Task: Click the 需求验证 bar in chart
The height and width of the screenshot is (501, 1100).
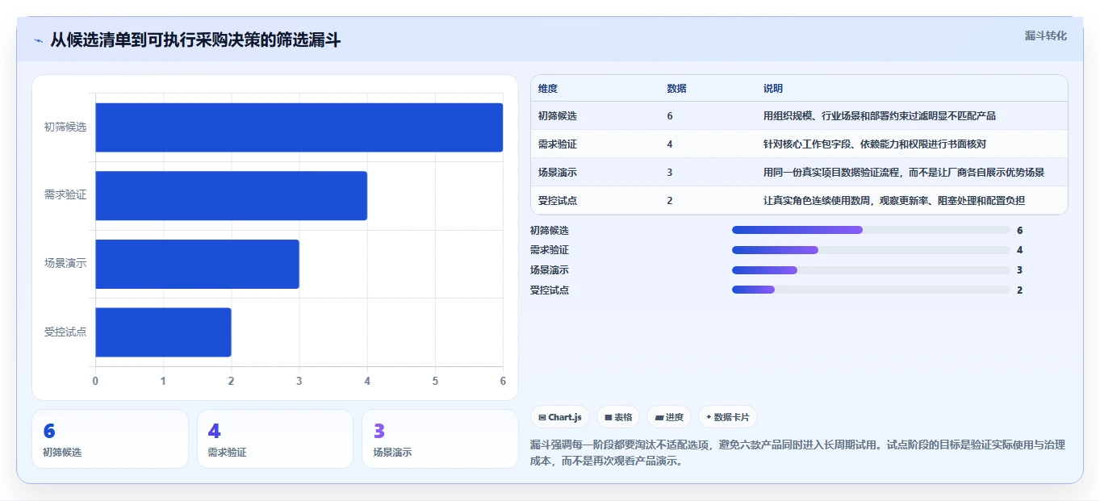Action: coord(231,195)
